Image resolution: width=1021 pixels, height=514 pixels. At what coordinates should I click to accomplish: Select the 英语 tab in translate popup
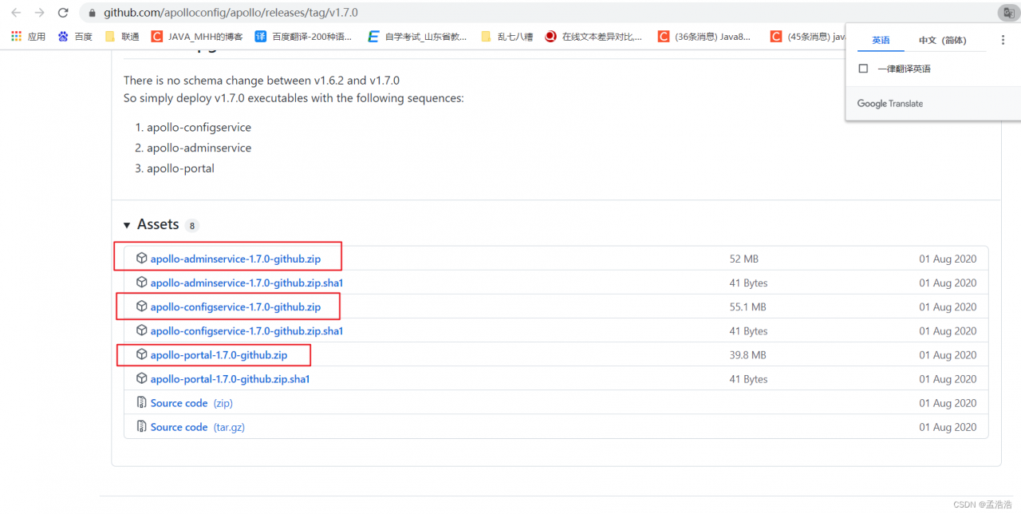(881, 40)
